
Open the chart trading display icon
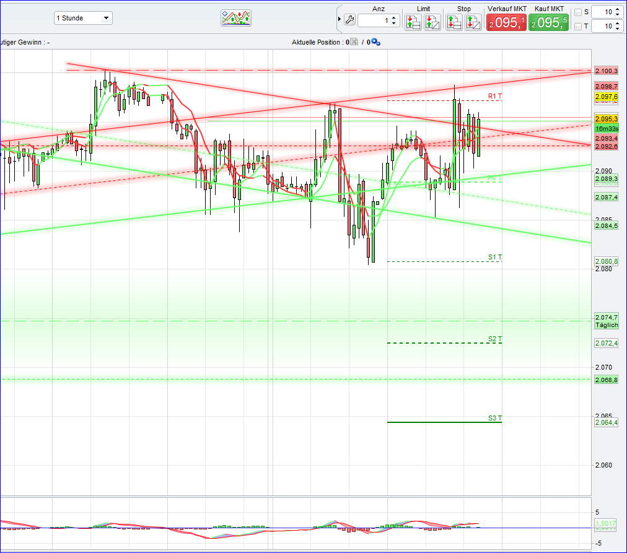click(235, 18)
